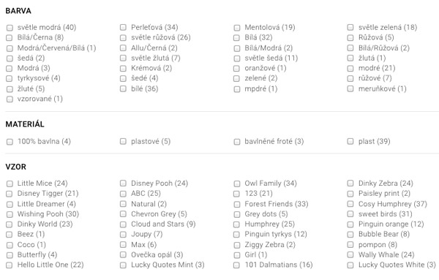Check the světle modrá (40) color filter
Image resolution: width=439 pixels, height=280 pixels.
click(x=10, y=28)
